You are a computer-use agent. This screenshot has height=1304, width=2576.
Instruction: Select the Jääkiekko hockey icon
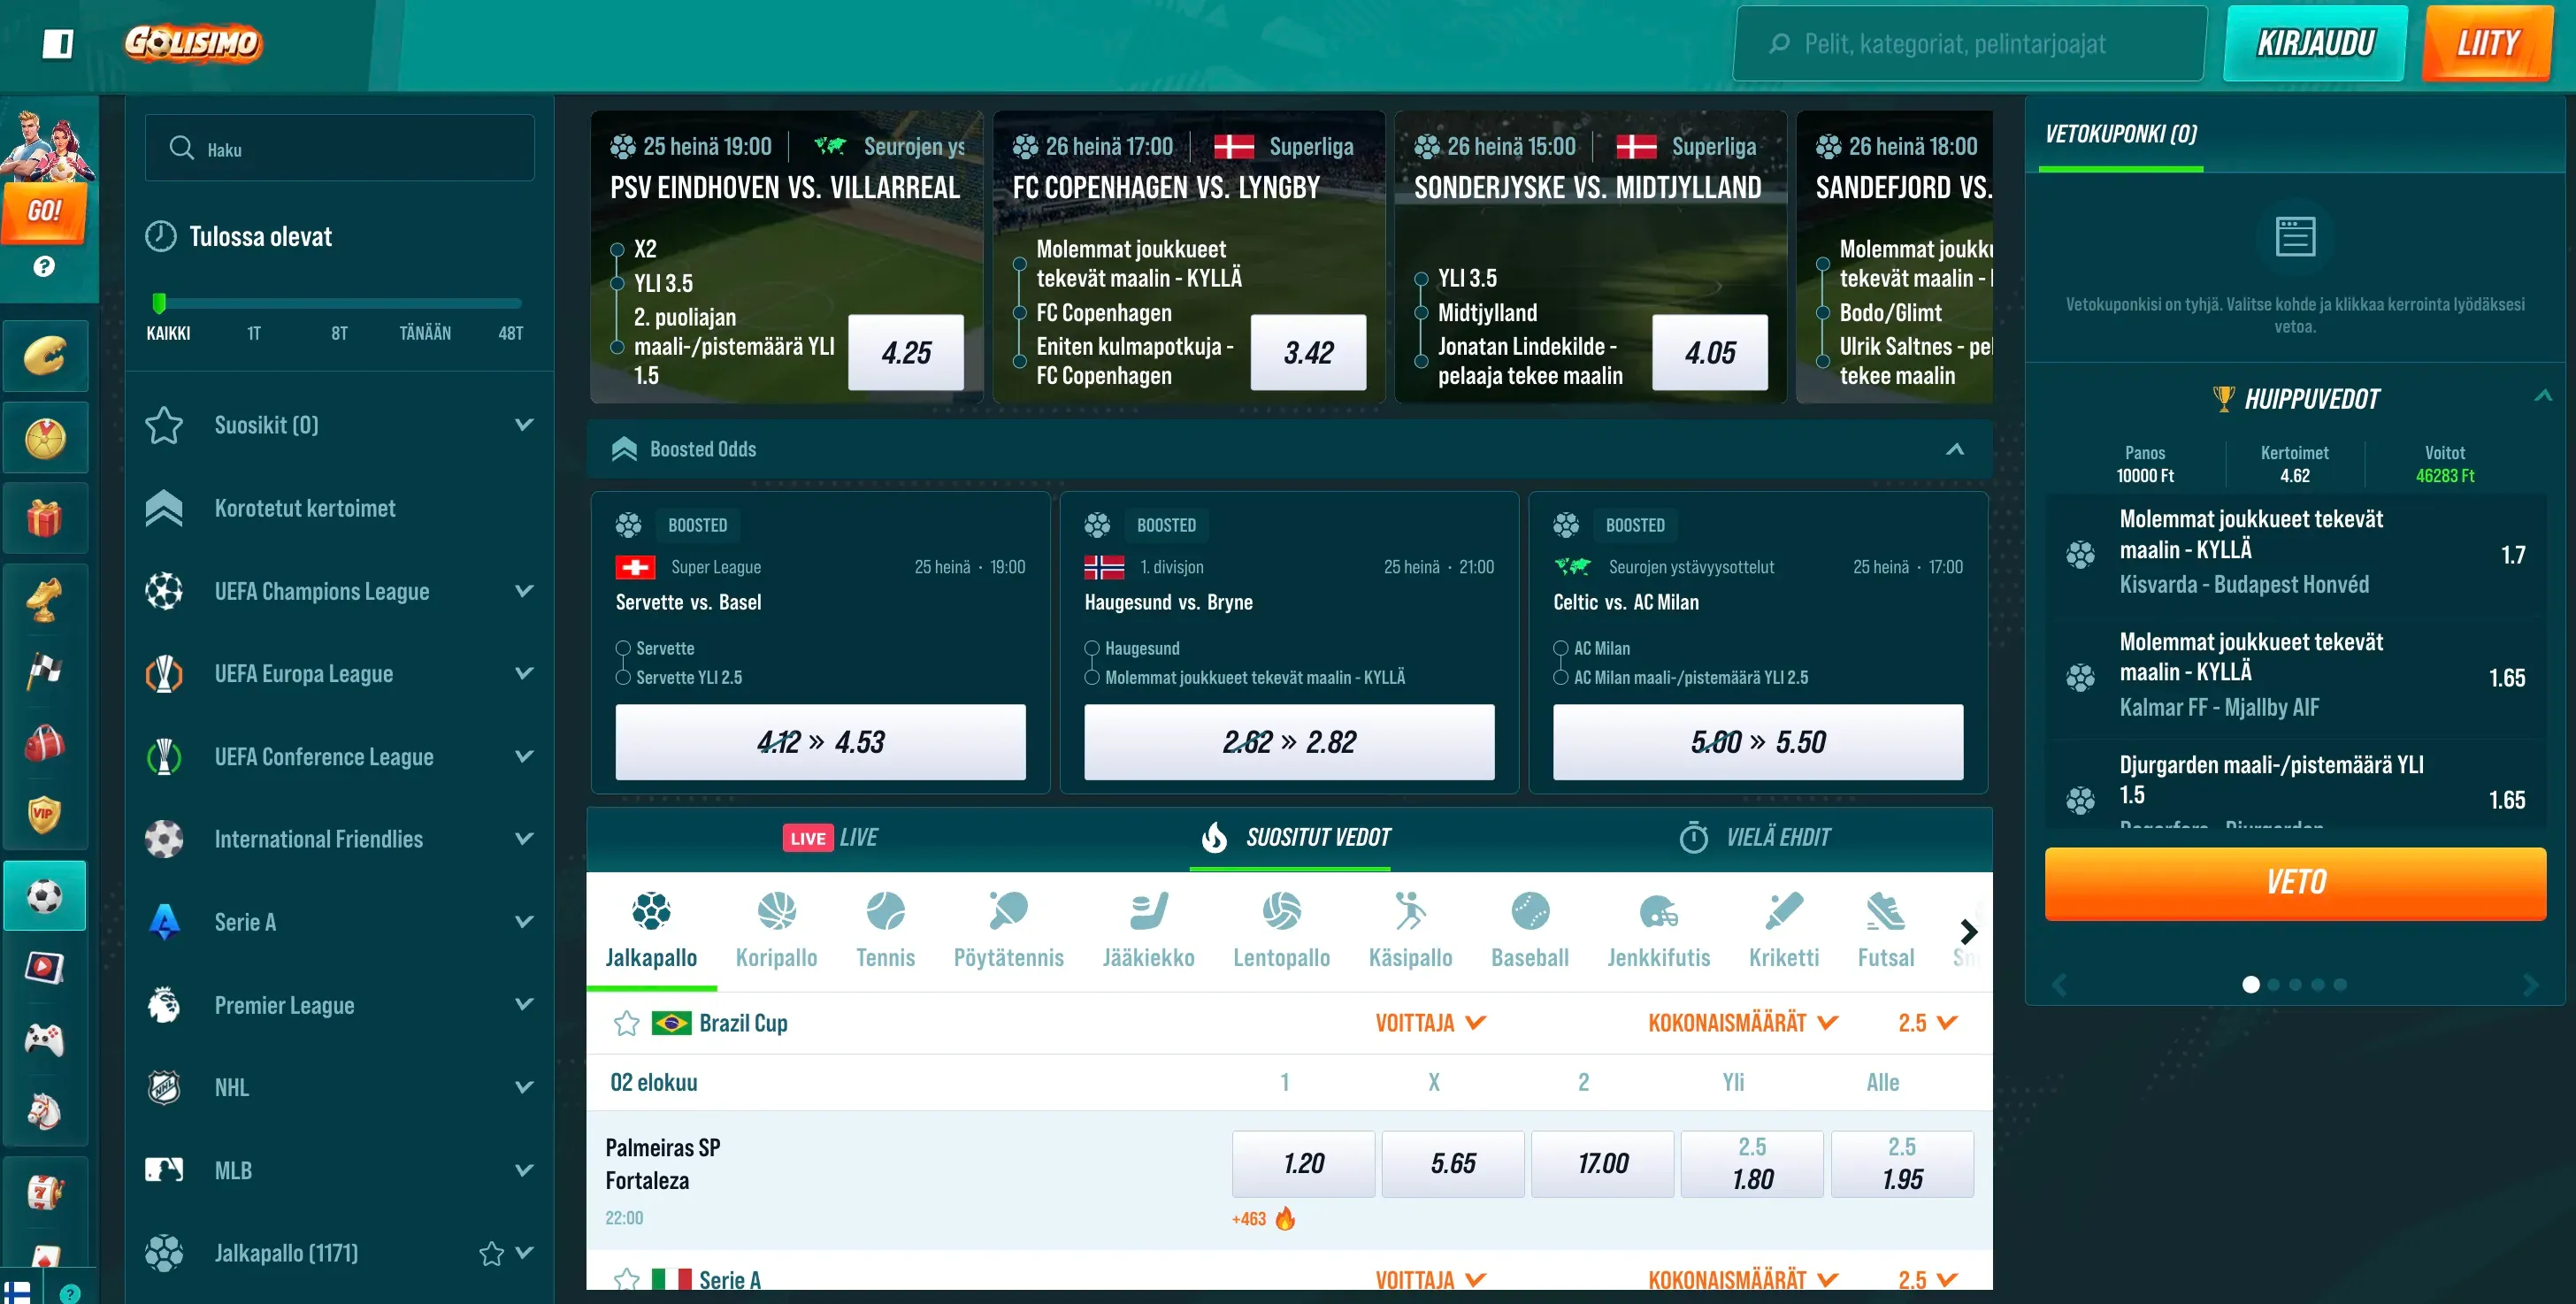(1148, 911)
